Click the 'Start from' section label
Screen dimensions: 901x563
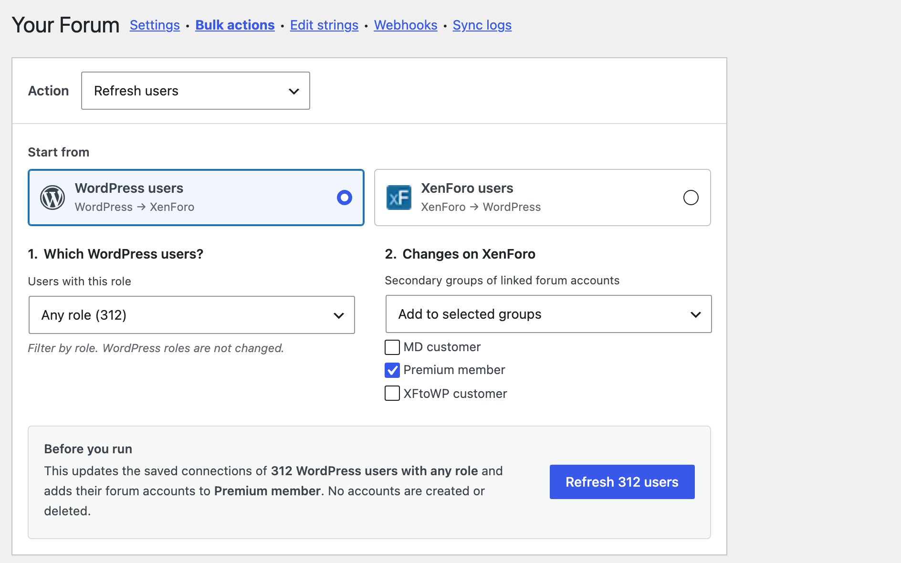59,152
